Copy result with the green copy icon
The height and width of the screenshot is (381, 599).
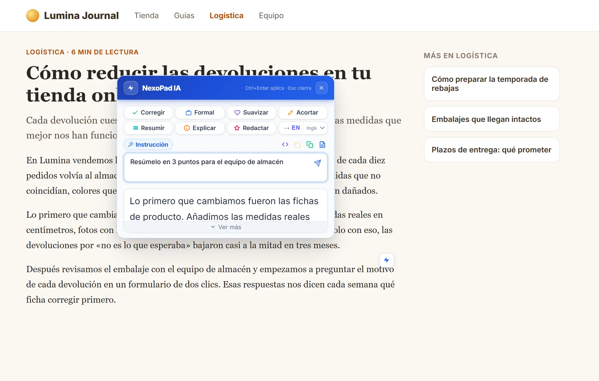(x=310, y=144)
